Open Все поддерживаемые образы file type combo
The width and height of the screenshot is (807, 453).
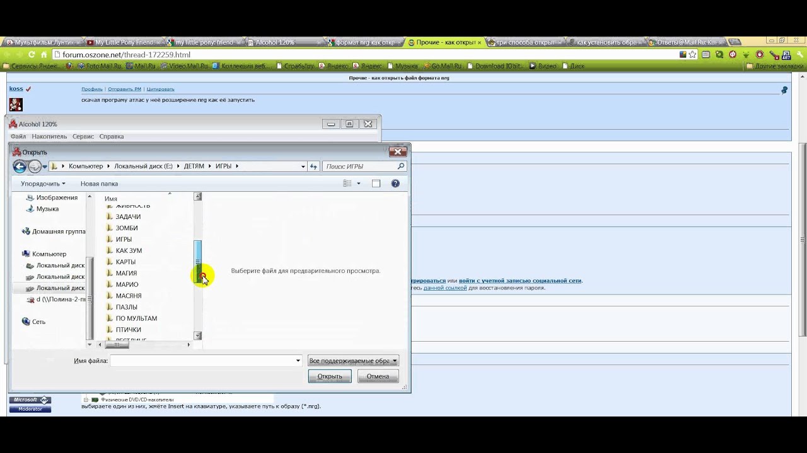click(353, 361)
